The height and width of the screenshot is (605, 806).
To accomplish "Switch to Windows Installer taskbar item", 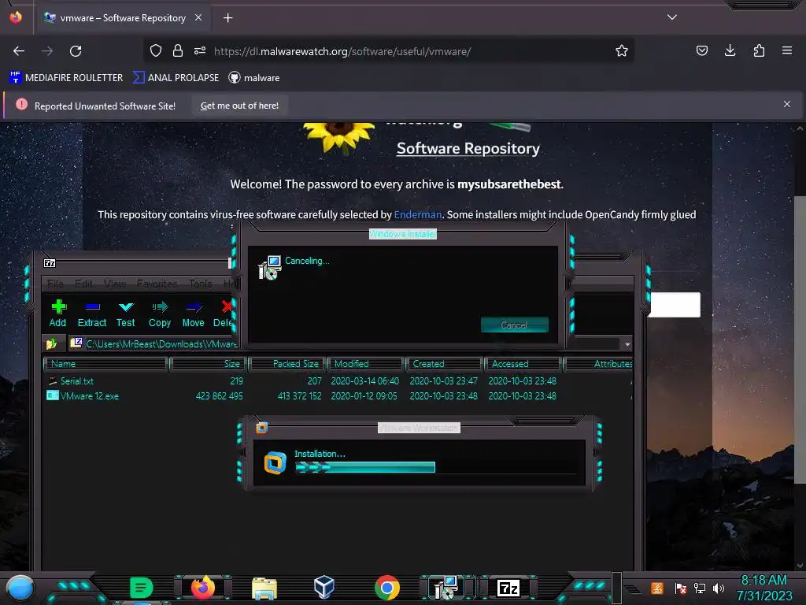I will (446, 588).
